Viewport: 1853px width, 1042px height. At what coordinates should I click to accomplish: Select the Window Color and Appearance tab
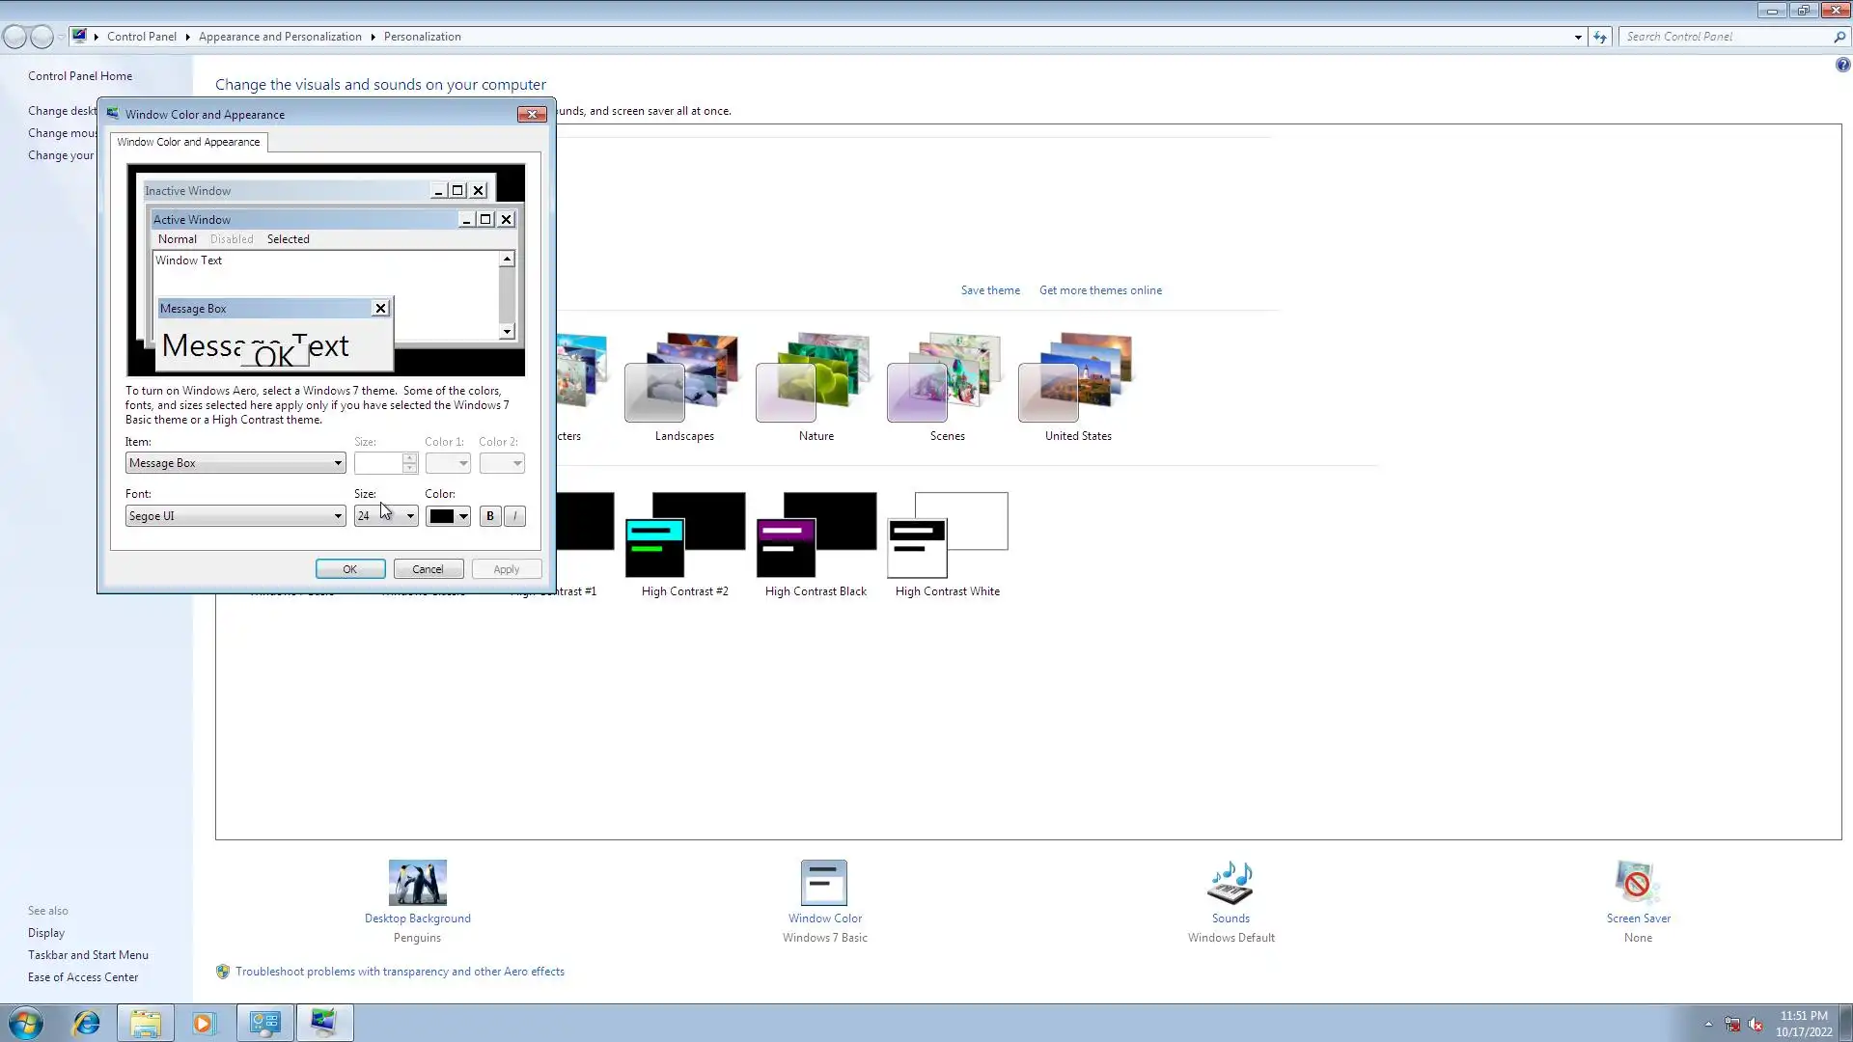pos(188,142)
